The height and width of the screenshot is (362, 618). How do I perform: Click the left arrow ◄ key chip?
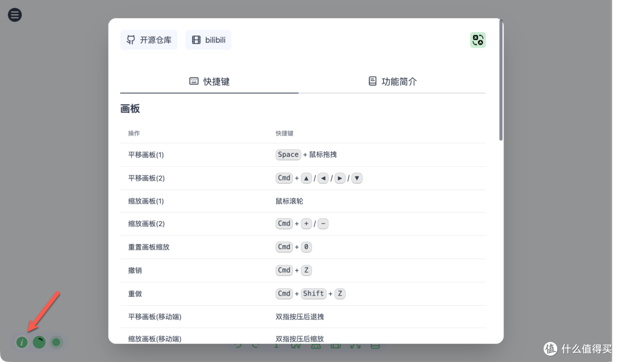point(323,178)
